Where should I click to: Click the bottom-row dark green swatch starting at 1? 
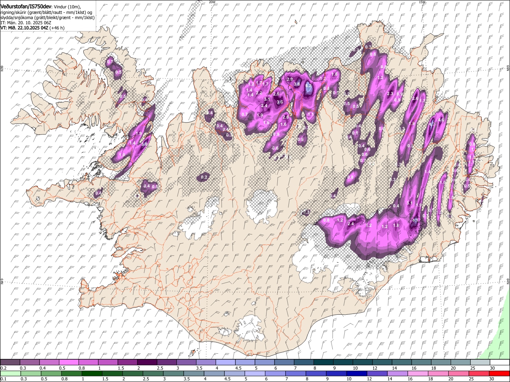coord(92,373)
